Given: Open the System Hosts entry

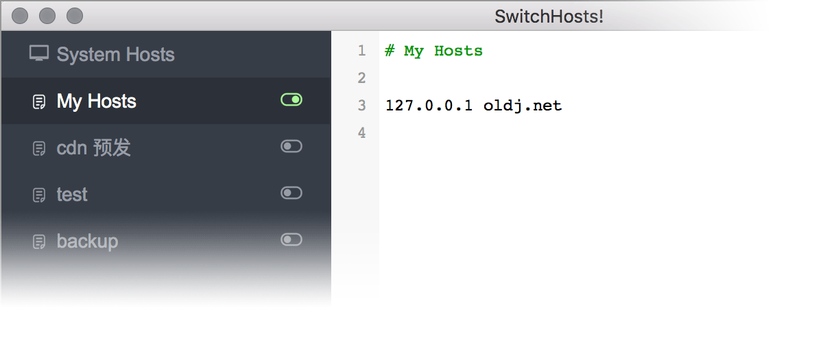Looking at the screenshot, I should (x=115, y=54).
